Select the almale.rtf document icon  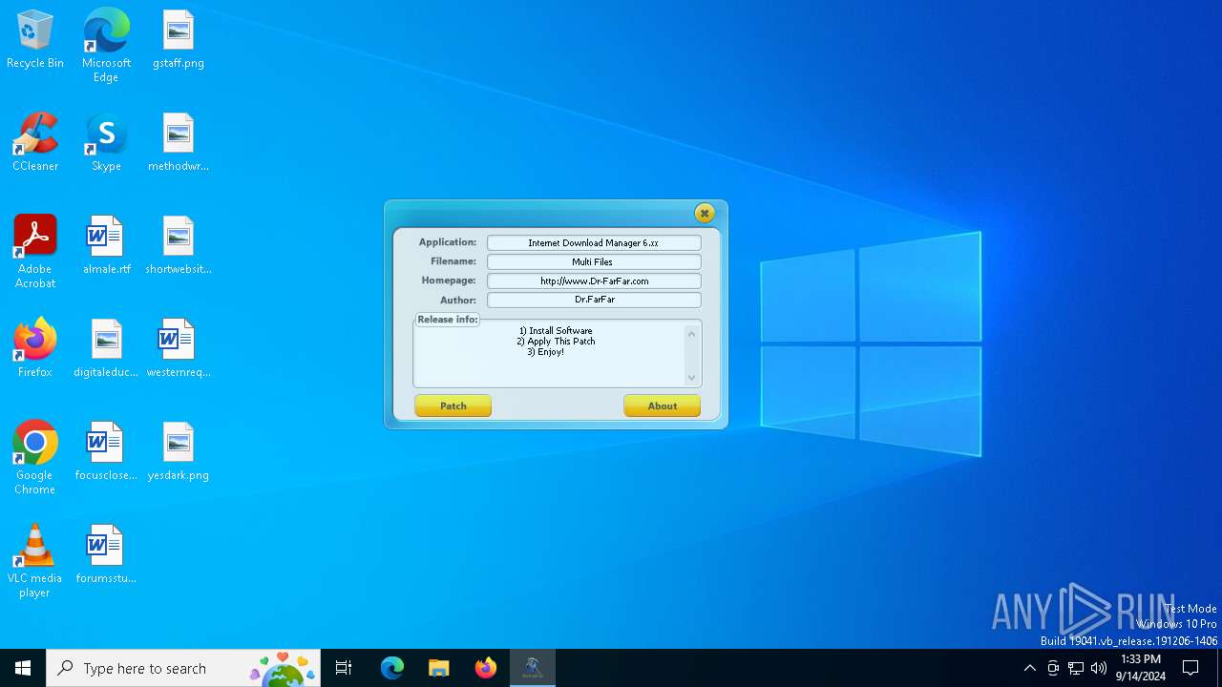coord(106,246)
